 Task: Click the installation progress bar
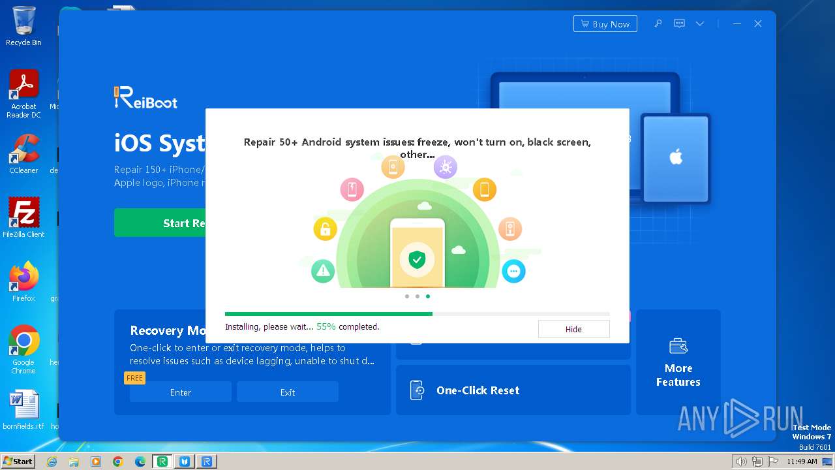(x=417, y=314)
